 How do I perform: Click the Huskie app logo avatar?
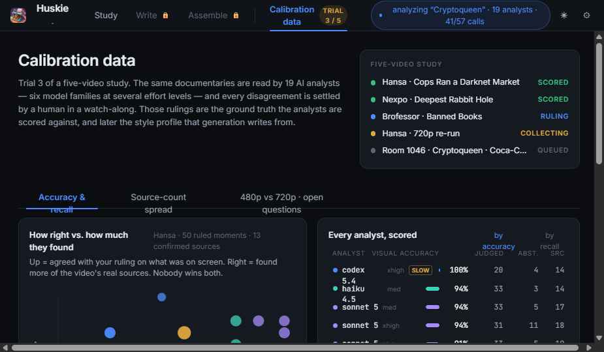[x=18, y=16]
